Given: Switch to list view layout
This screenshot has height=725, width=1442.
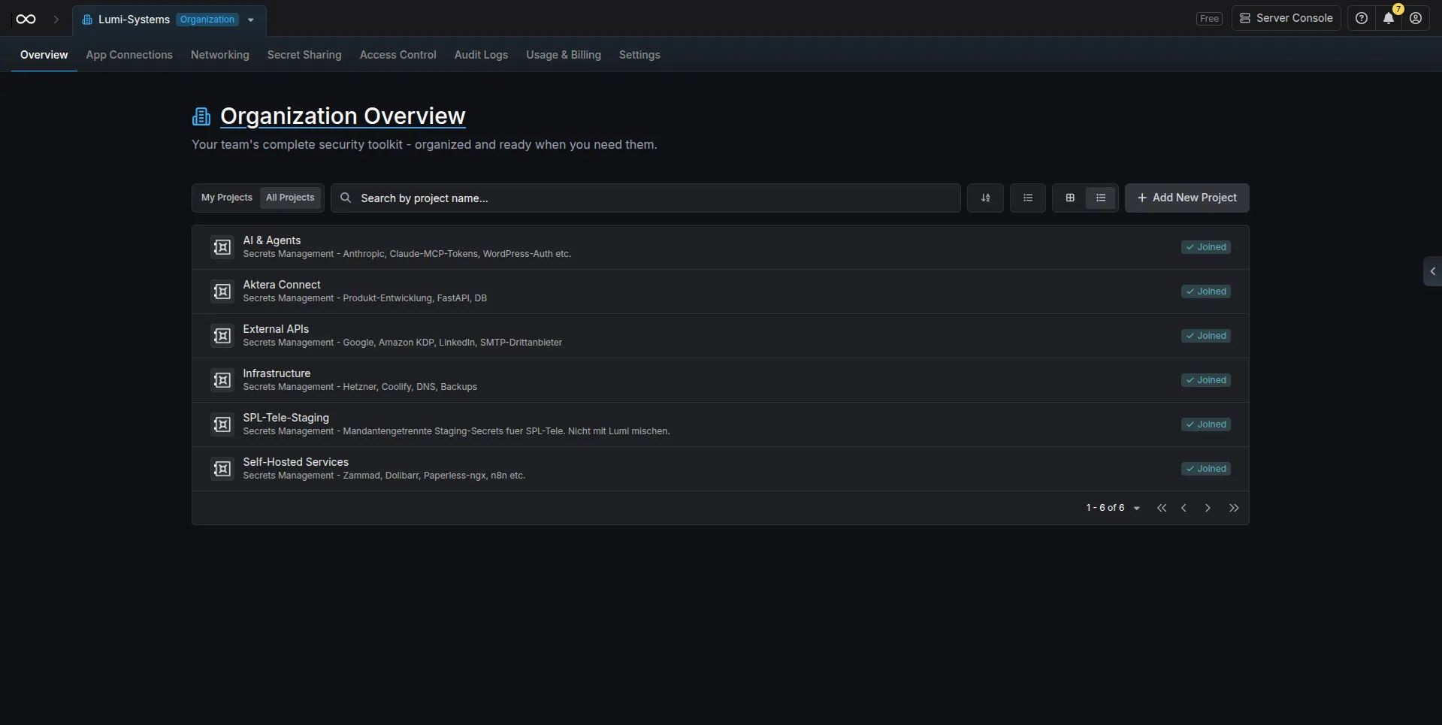Looking at the screenshot, I should point(1101,198).
